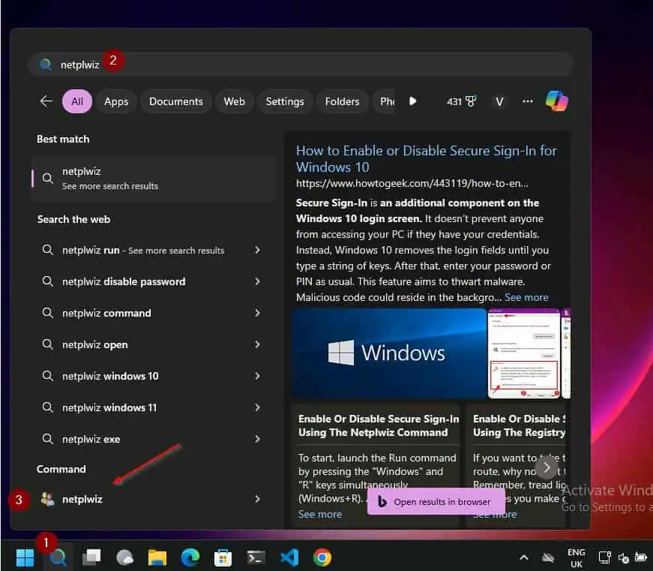
Task: Select netplwiz disable password suggestion
Action: (153, 282)
